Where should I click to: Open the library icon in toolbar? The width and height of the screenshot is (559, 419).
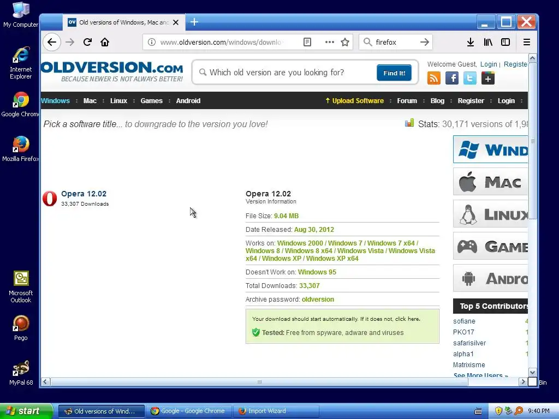(x=488, y=42)
